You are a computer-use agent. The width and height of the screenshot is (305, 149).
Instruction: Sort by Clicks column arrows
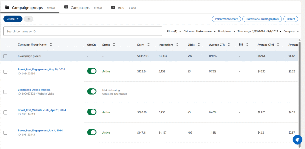click(x=199, y=45)
